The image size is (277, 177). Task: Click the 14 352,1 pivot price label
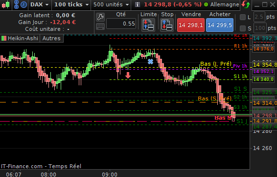point(263,72)
